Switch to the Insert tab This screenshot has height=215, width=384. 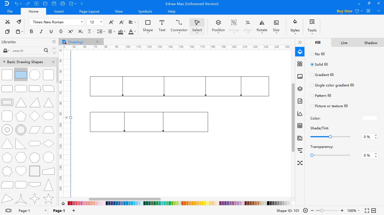click(x=59, y=12)
